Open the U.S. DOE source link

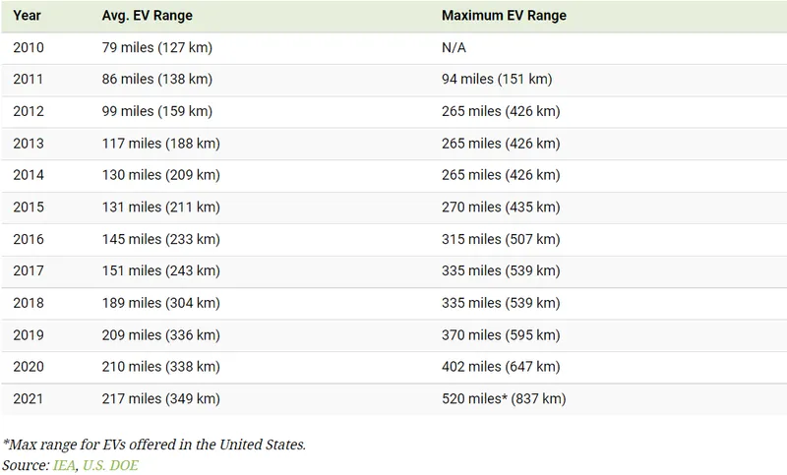(110, 465)
